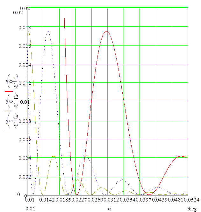
Task: Click the 0.002 y-axis tick label
Action: coord(25,177)
